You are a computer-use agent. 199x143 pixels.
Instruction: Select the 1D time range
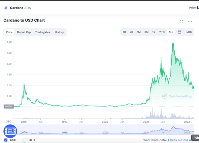(x=124, y=32)
